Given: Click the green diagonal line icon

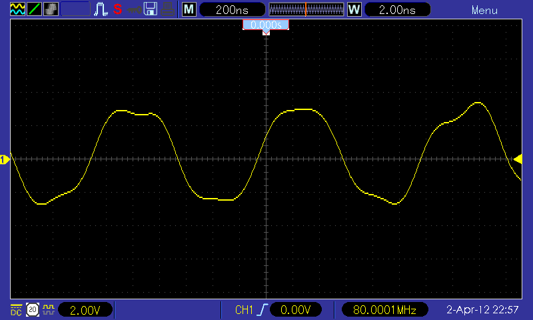Looking at the screenshot, I should [x=34, y=9].
